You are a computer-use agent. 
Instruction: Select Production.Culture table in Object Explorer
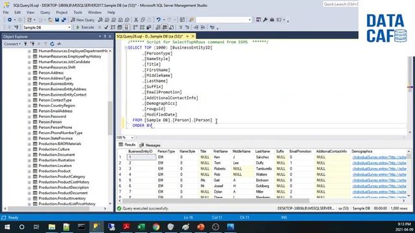54,150
